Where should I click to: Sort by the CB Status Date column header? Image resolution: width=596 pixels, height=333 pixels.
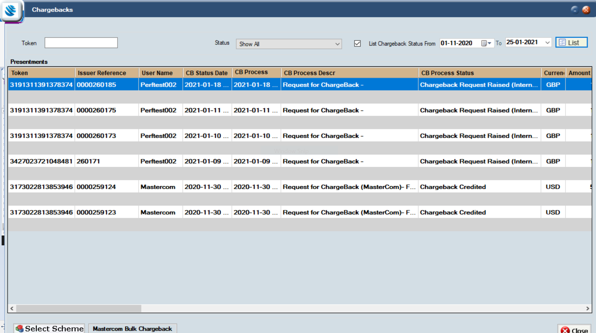point(207,73)
